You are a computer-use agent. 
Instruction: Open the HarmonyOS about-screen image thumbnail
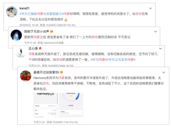click(x=45, y=105)
